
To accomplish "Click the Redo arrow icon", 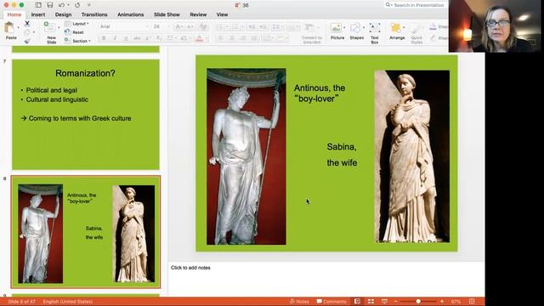I will coord(77,5).
